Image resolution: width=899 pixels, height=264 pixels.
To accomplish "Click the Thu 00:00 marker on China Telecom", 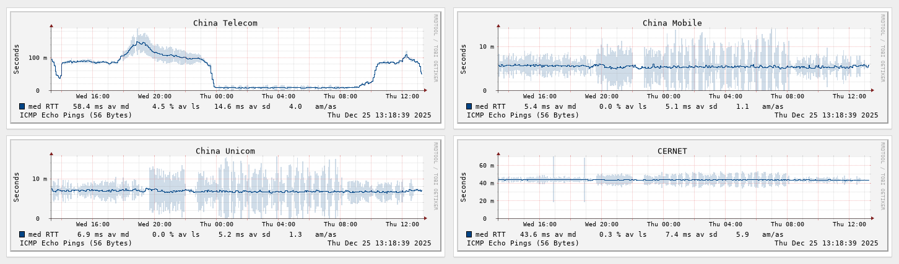I will point(216,96).
